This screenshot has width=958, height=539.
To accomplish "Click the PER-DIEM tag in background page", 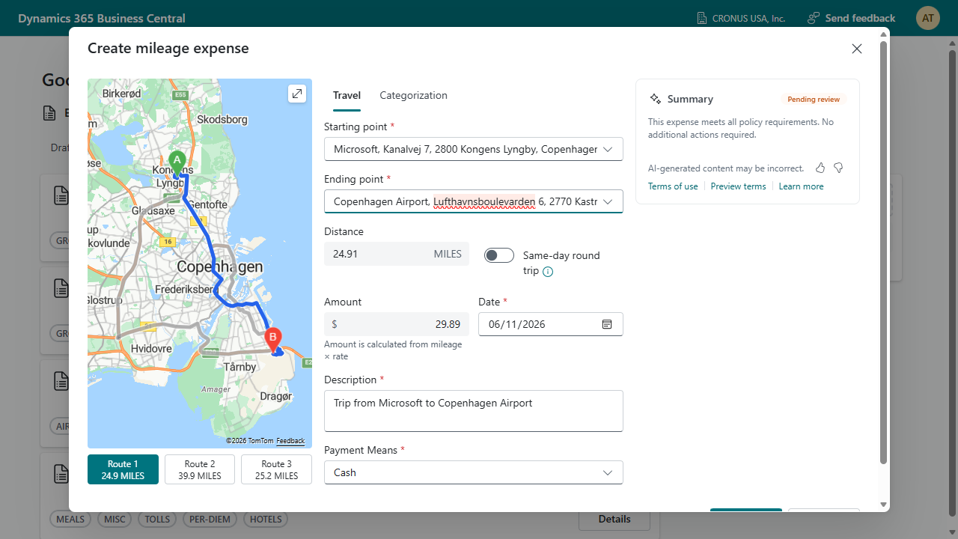I will tap(210, 519).
